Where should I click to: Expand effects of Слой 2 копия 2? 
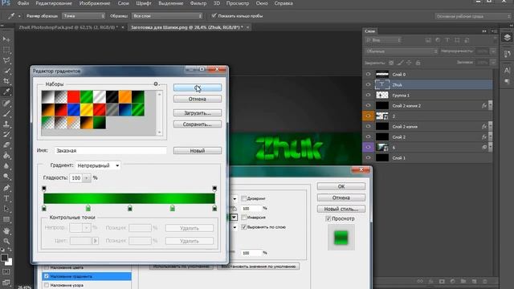[x=491, y=105]
